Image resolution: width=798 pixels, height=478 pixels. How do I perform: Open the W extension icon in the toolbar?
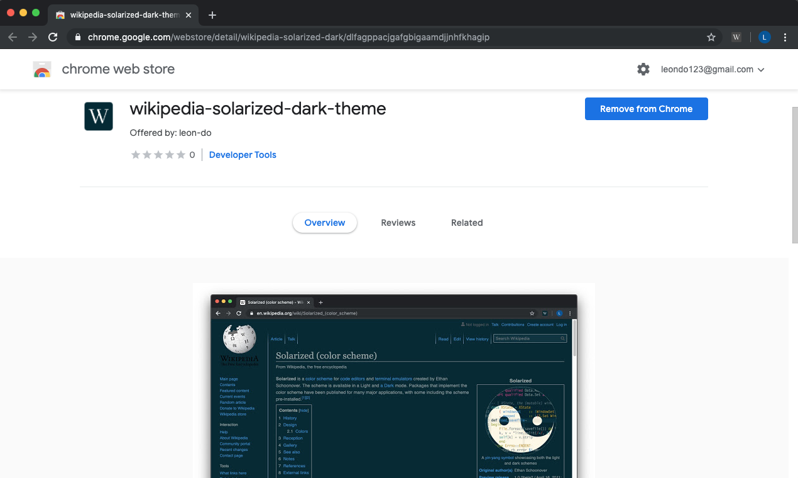(x=735, y=37)
